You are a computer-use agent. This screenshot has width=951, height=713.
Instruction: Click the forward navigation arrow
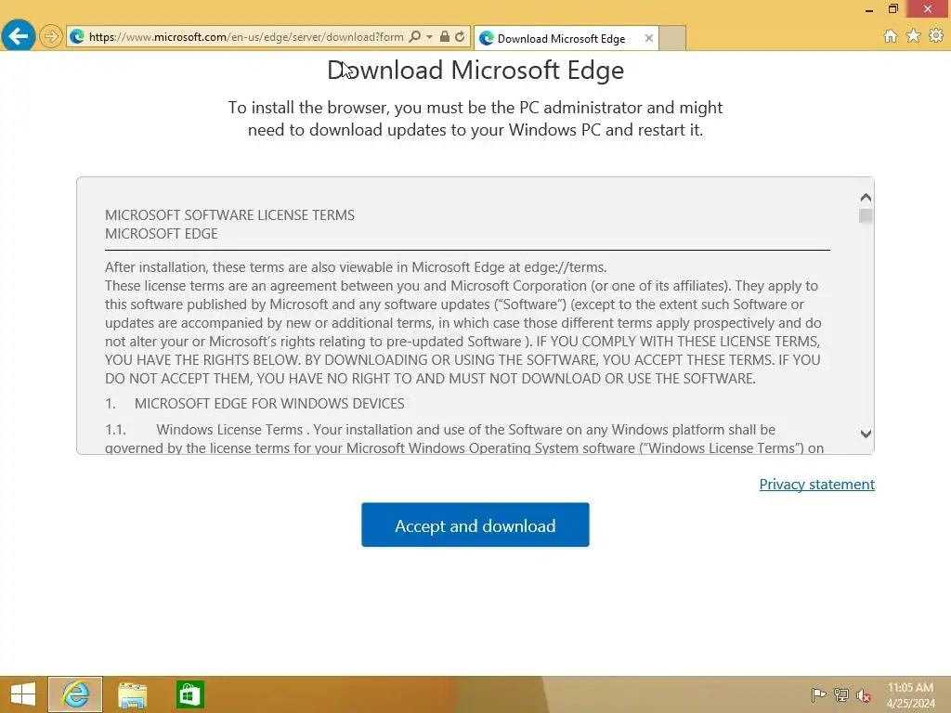click(51, 36)
